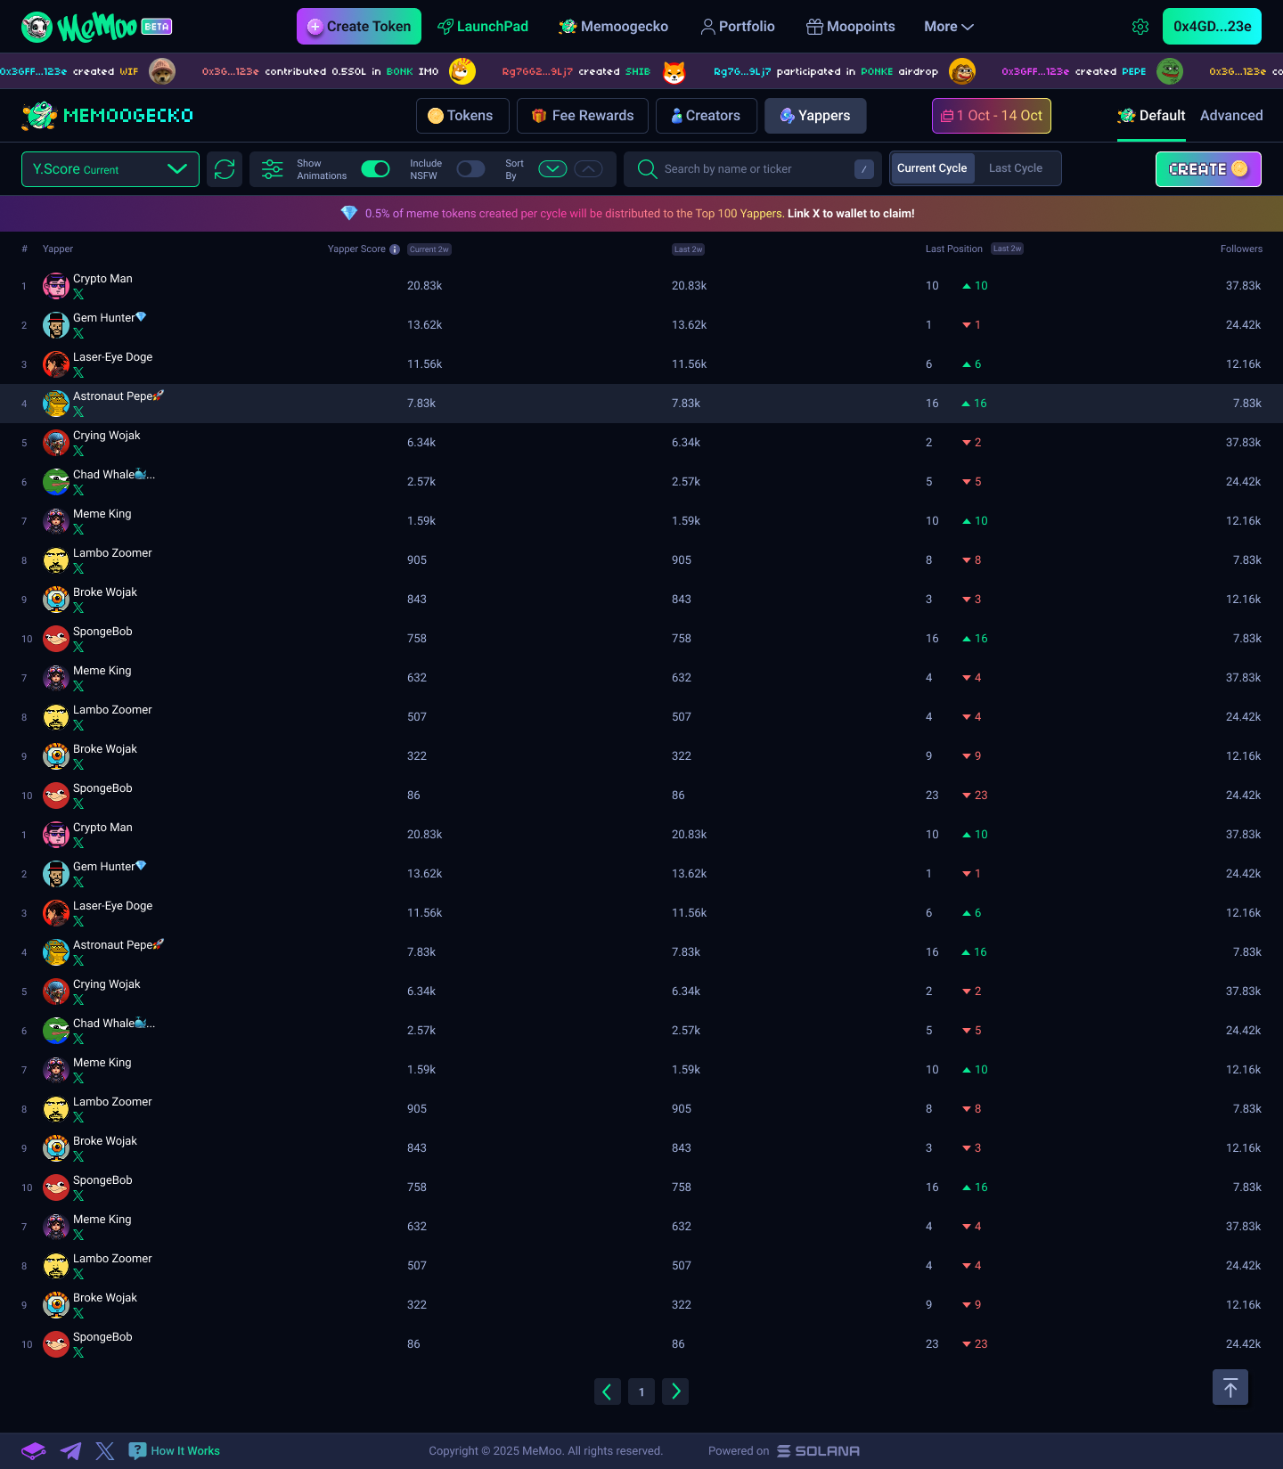Expand the Y.Score Current dropdown
1283x1469 pixels.
(x=110, y=169)
